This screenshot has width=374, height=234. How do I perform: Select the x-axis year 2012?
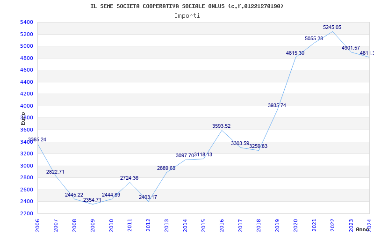pos(148,226)
